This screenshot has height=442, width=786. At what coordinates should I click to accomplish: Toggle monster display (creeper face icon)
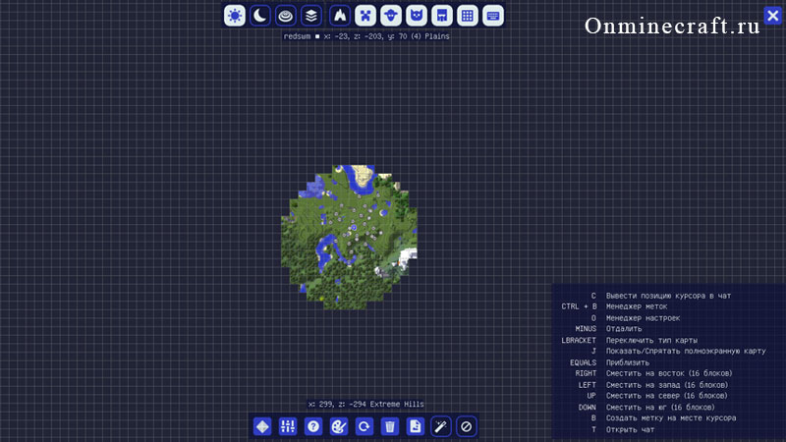point(365,16)
